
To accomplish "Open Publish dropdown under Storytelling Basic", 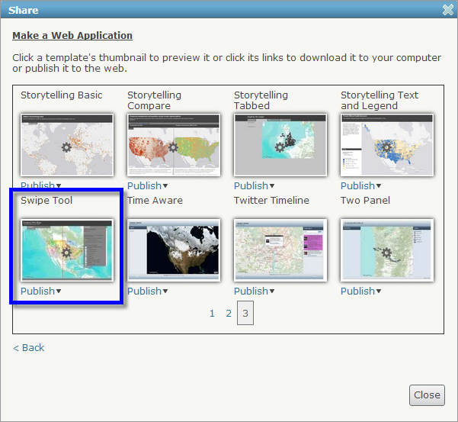I will [41, 185].
